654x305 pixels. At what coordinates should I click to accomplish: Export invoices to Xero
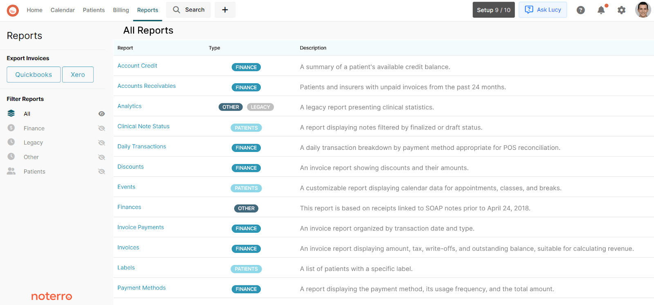tap(78, 75)
